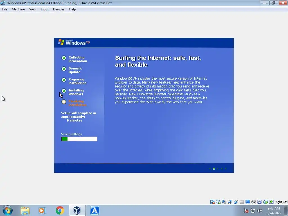Click the highlighted square slide indicator
This screenshot has width=288, height=216.
click(x=214, y=169)
